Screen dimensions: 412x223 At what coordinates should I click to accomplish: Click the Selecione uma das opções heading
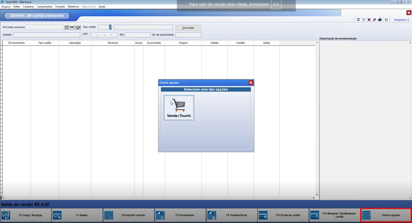point(206,89)
